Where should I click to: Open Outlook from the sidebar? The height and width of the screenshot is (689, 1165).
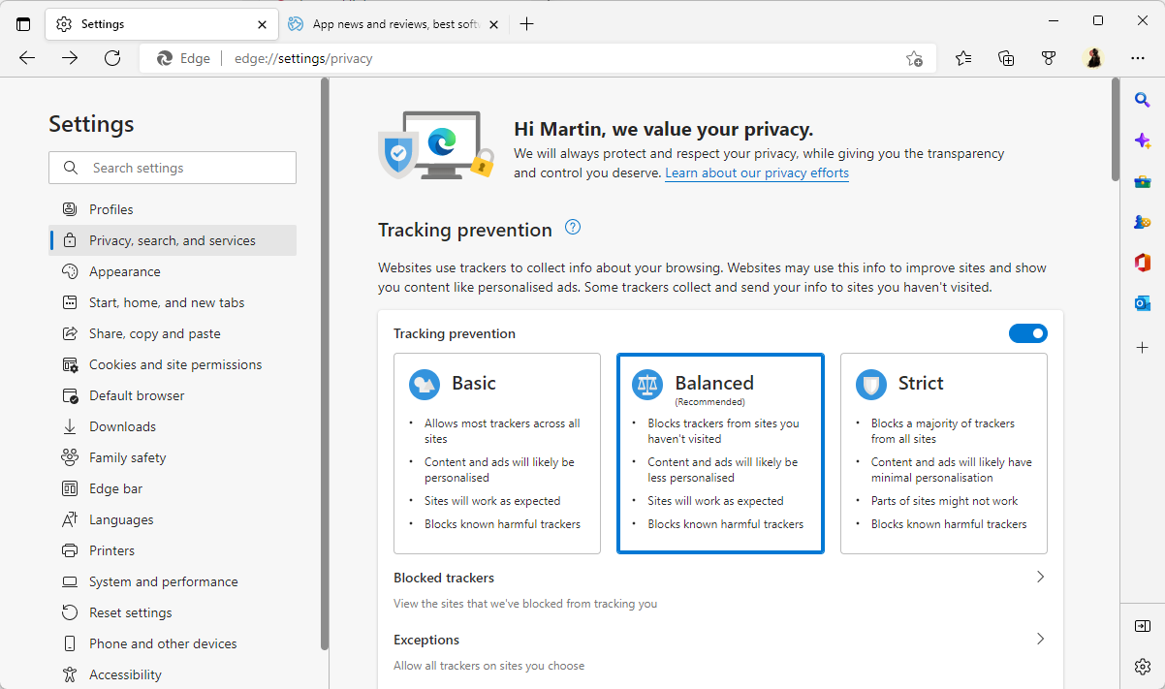[1142, 302]
